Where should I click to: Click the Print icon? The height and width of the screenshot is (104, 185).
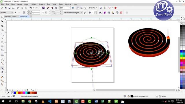[13, 8]
